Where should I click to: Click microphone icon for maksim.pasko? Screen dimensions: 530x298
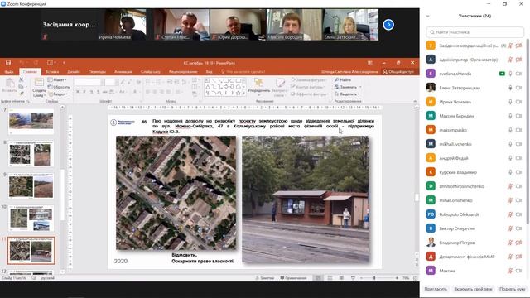click(x=510, y=130)
